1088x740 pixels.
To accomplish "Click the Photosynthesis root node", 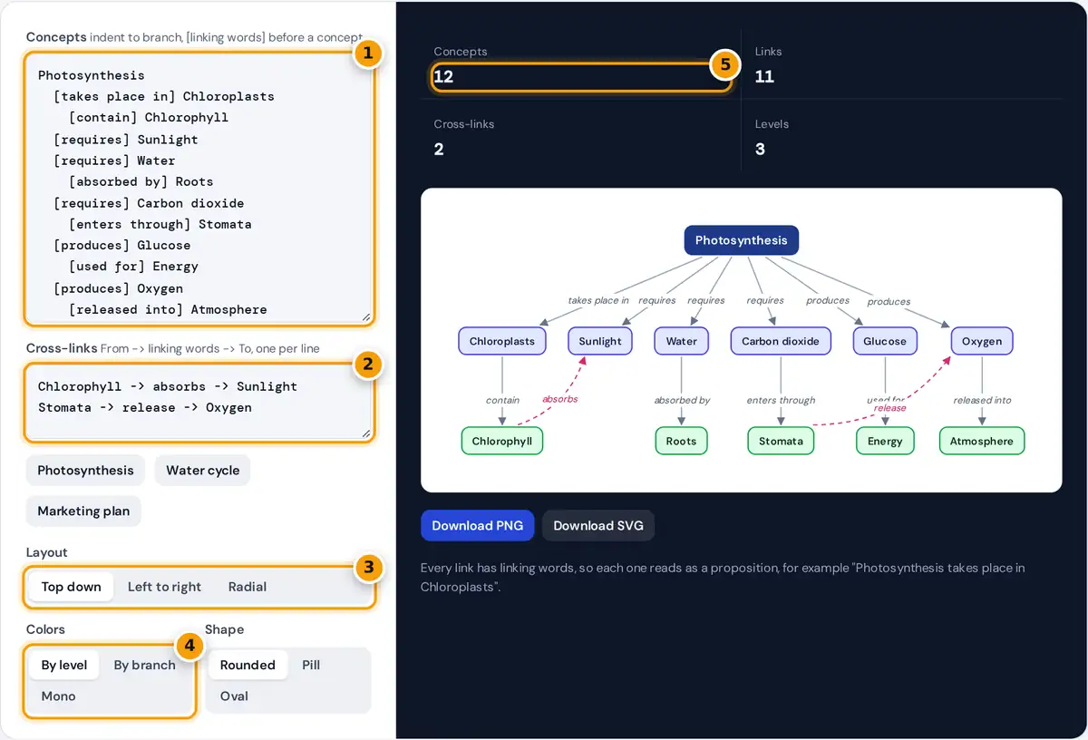I will (x=741, y=240).
